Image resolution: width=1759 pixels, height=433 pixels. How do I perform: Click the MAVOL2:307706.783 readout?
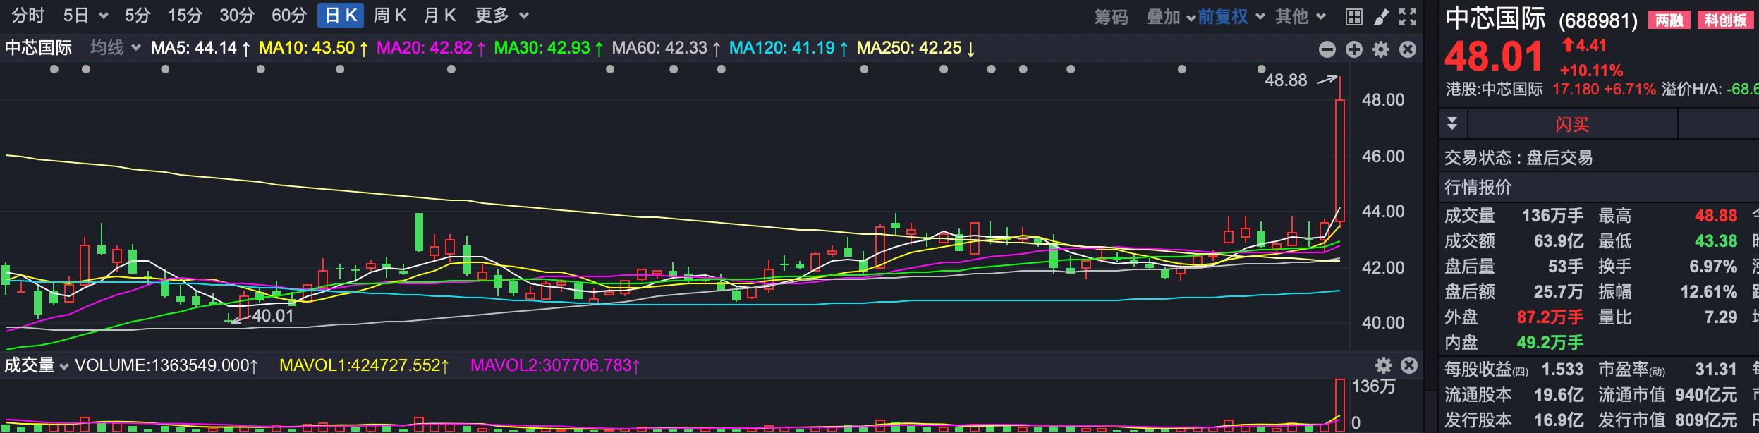tap(556, 365)
